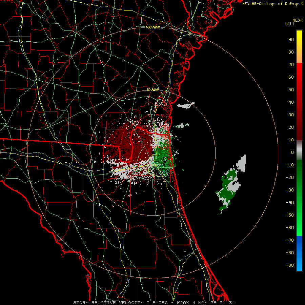The image size is (305, 305).
Task: Click the positive 80 value on the velocity scale
Action: point(291,52)
